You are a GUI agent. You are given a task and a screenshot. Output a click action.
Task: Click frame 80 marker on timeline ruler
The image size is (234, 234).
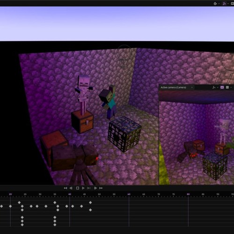188,194
